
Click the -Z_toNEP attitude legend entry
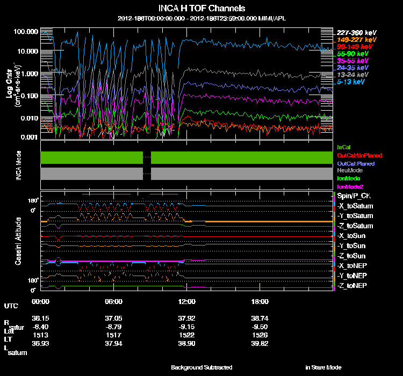coord(352,285)
